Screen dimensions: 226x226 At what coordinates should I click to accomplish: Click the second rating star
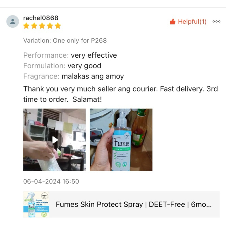[34, 26]
